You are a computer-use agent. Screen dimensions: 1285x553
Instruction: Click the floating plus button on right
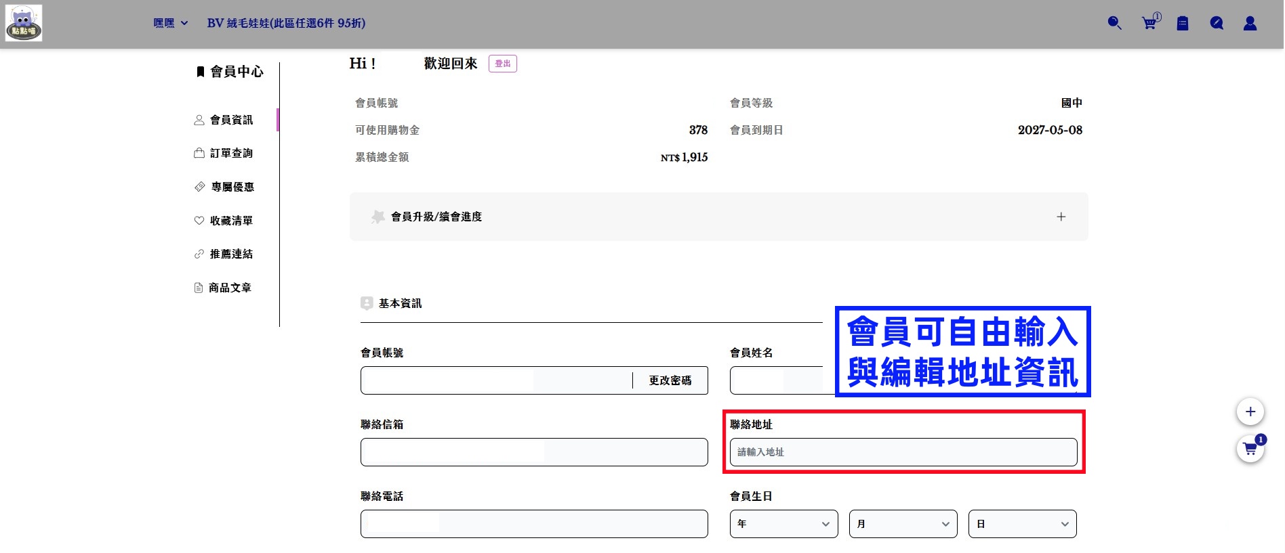[1250, 412]
